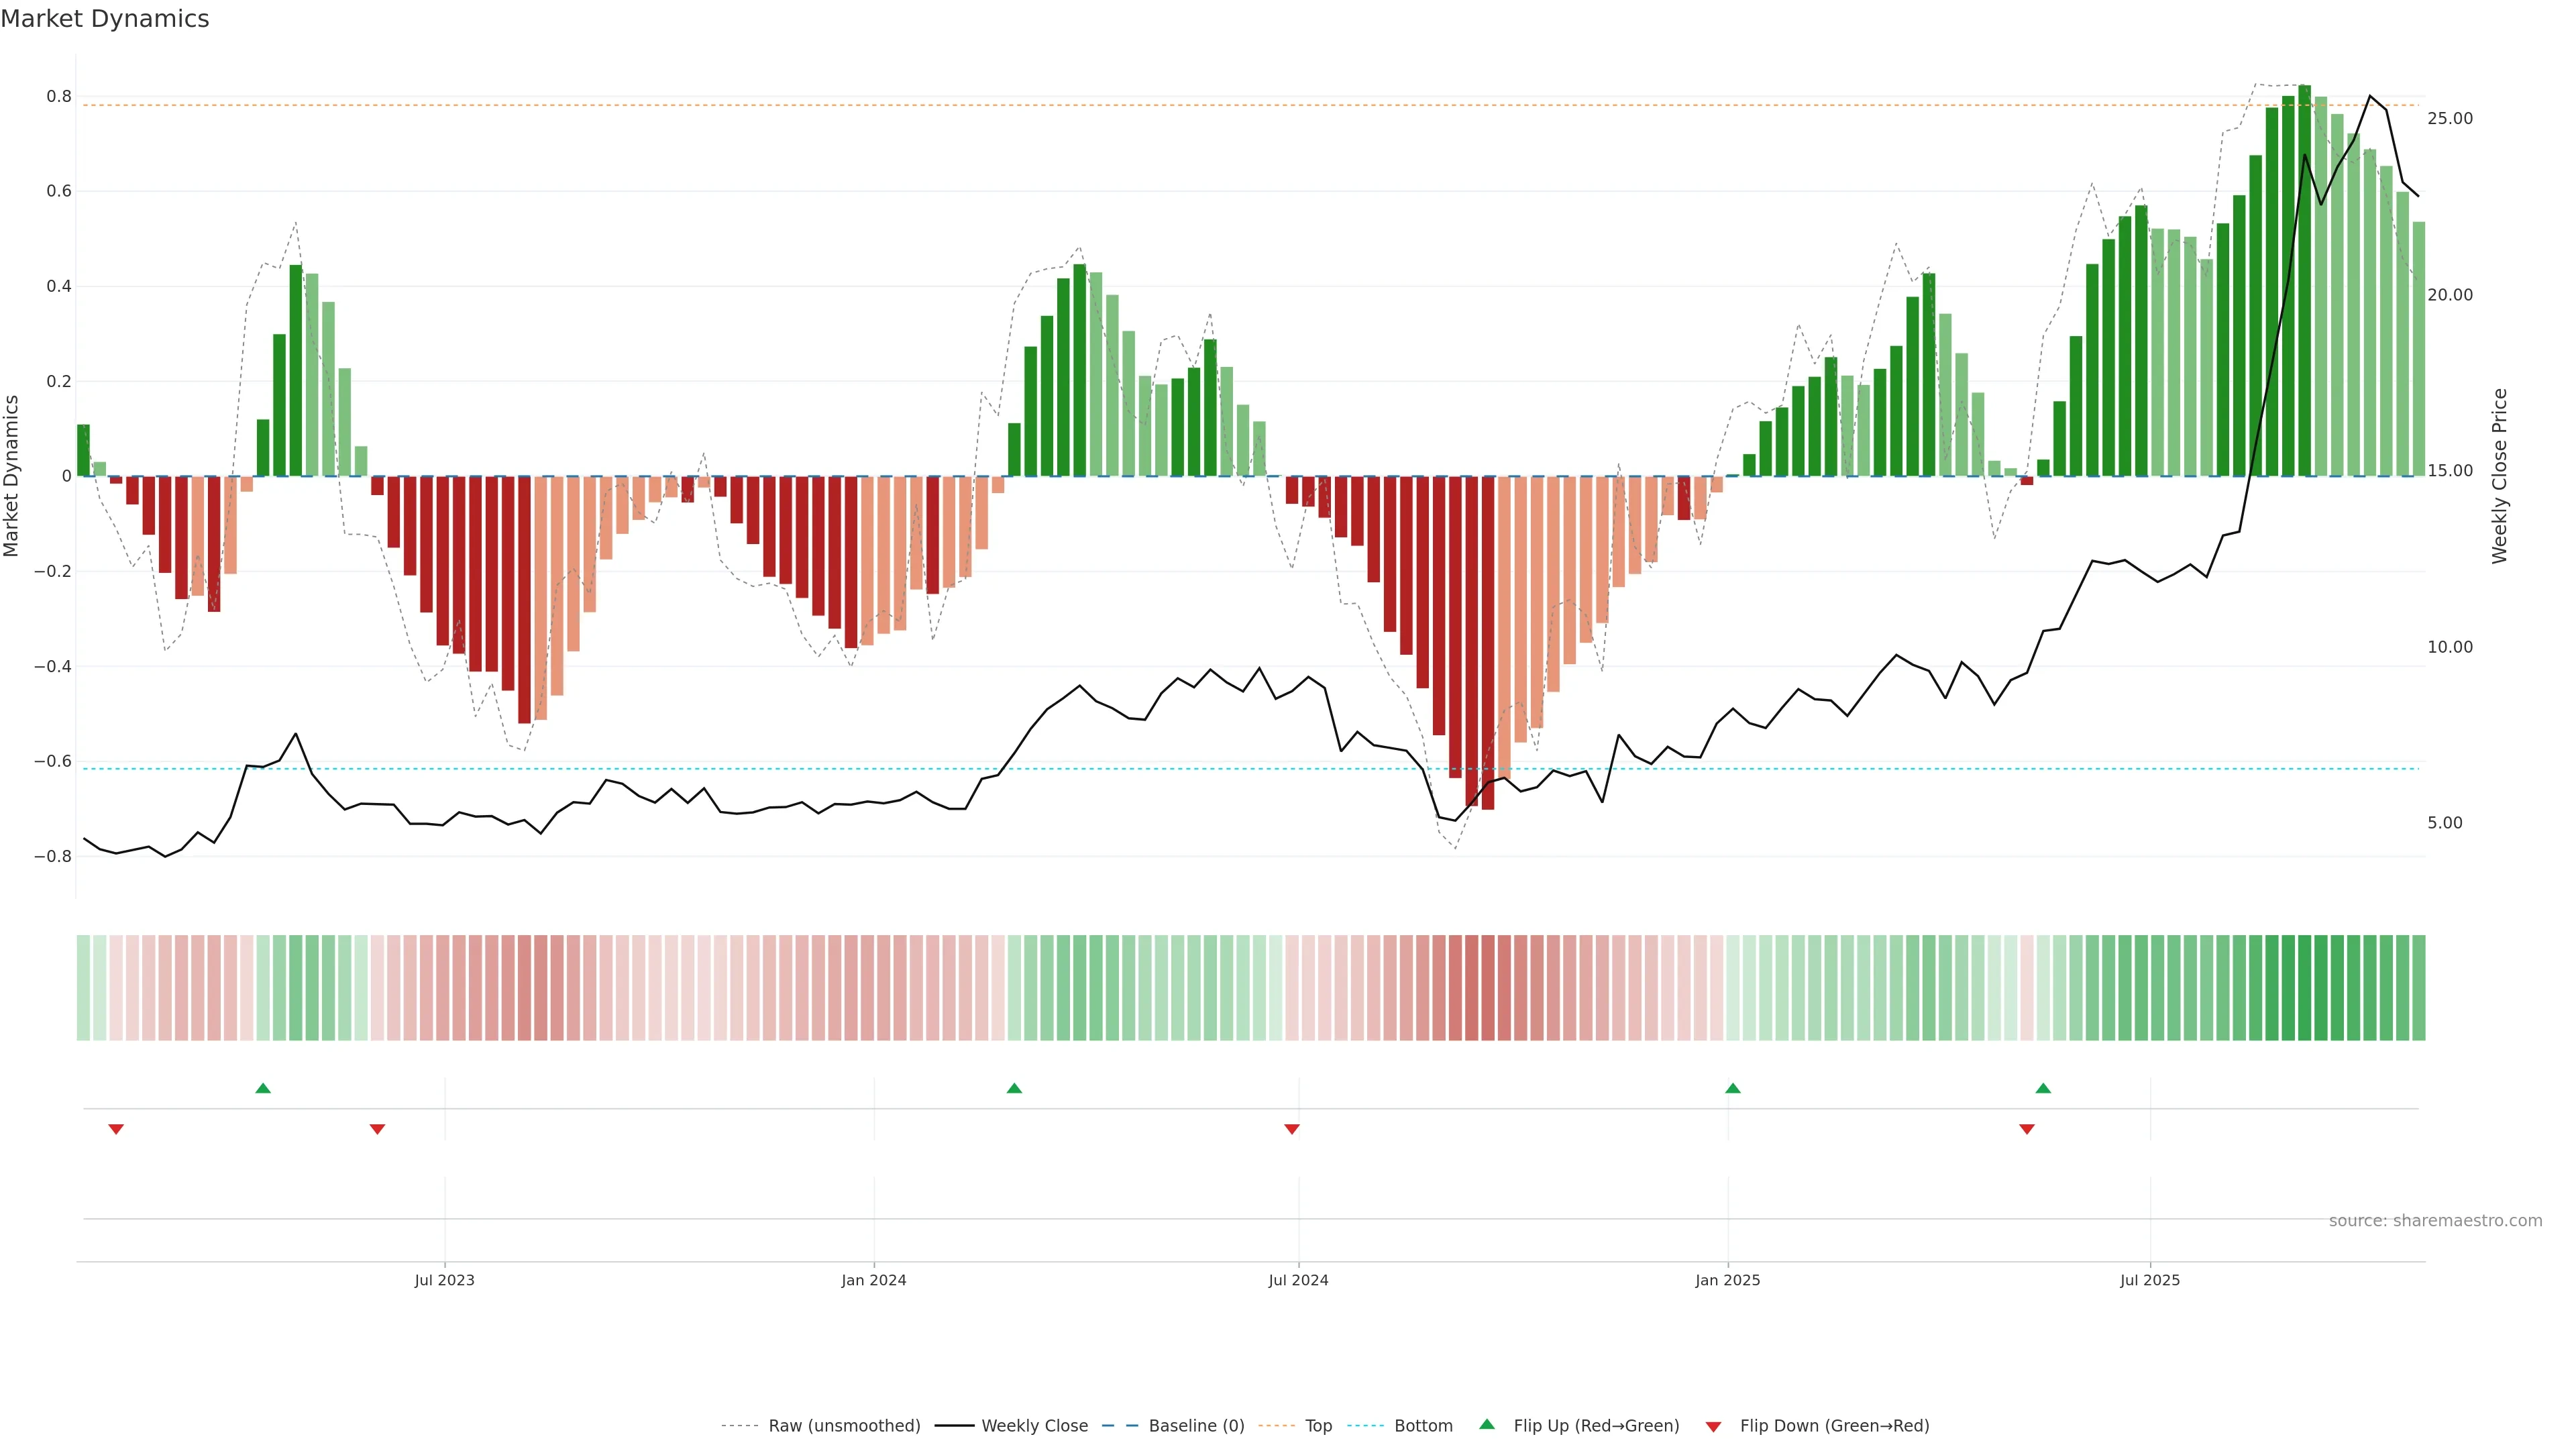Click the flip-up triangle between Jan and Jul 2024
Screen dimensions: 2576x1449
1014,1088
